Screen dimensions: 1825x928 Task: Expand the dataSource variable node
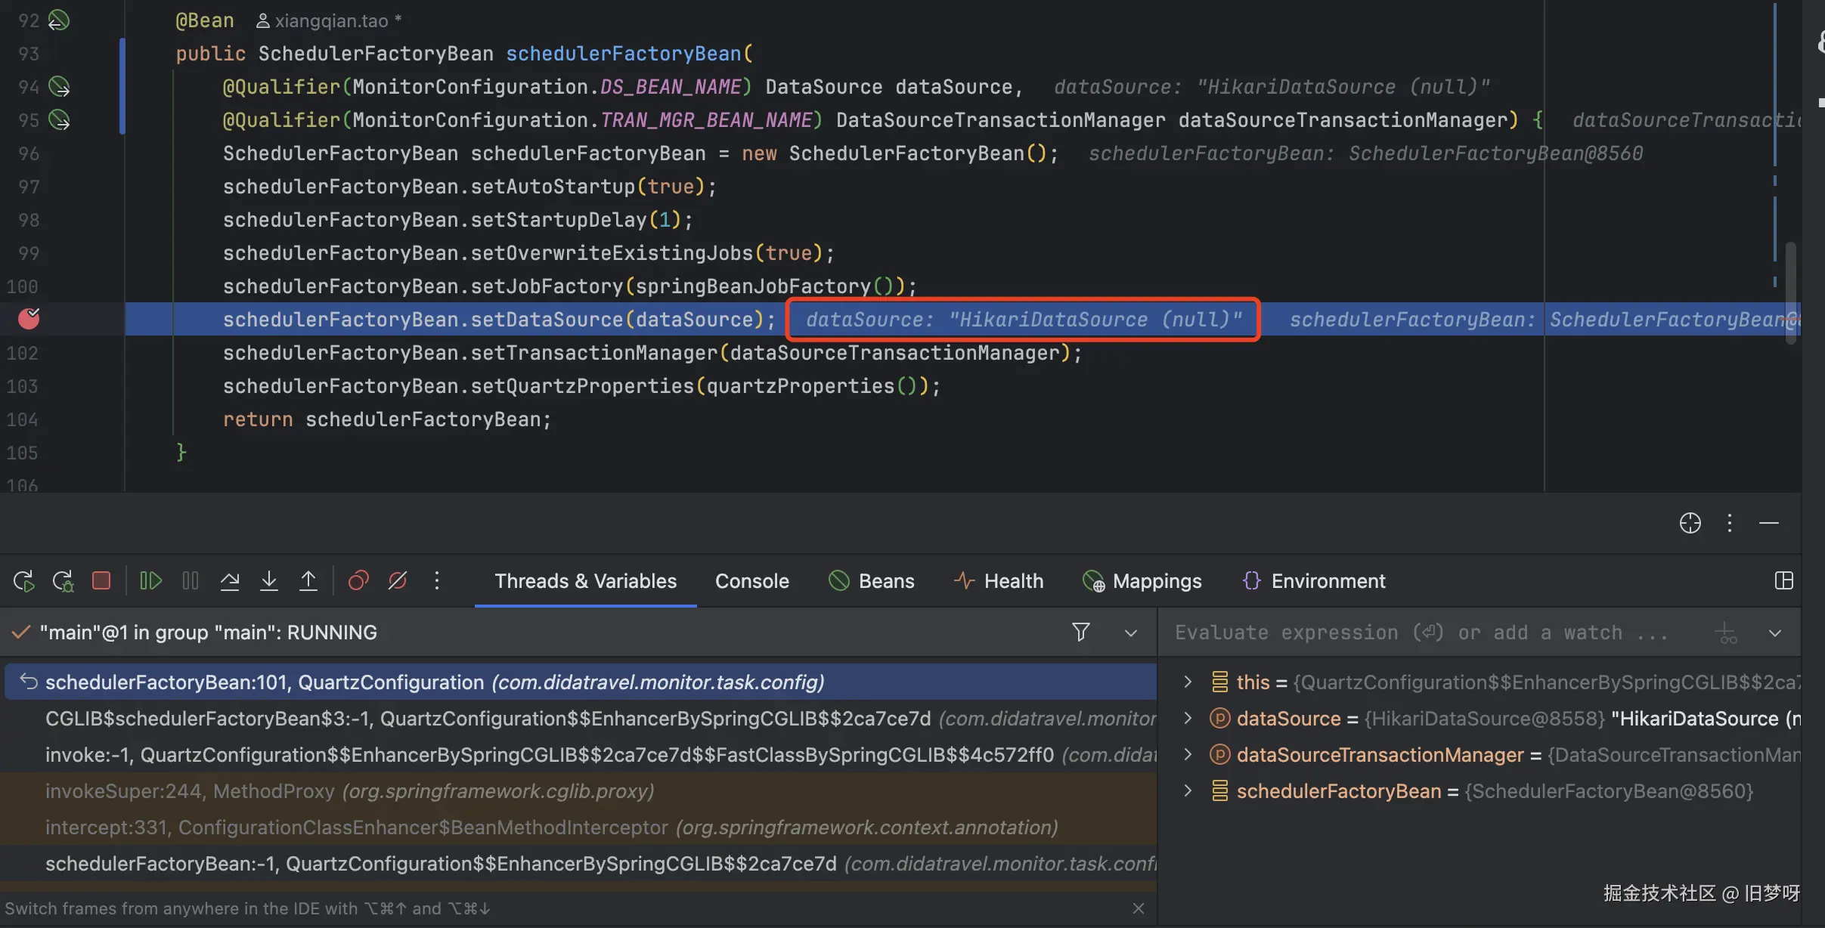(x=1188, y=719)
